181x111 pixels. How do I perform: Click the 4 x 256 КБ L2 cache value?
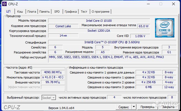pos(149,82)
